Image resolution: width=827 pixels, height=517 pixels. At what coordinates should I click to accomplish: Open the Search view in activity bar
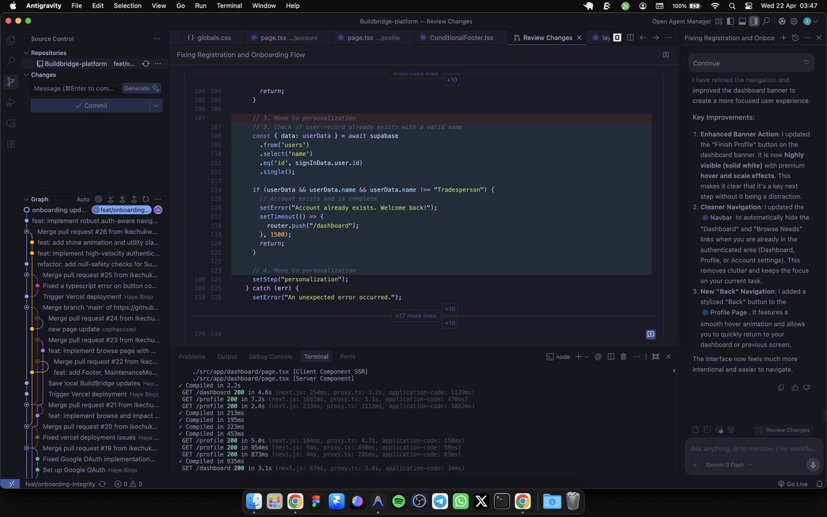pyautogui.click(x=10, y=61)
